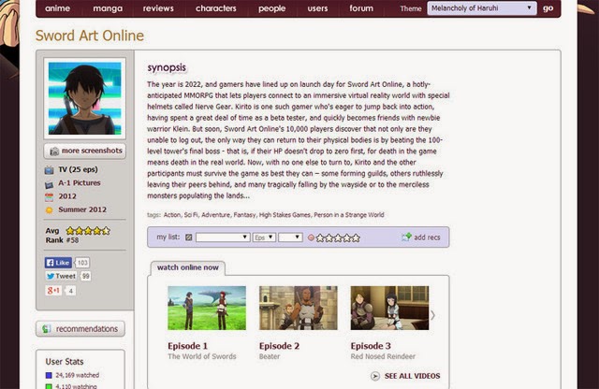This screenshot has height=389, width=599.
Task: Open the 2012 year link
Action: coord(67,196)
